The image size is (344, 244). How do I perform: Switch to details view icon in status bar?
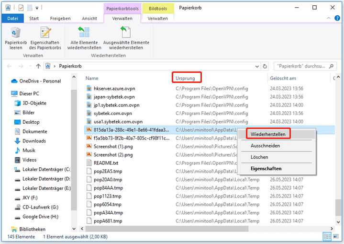point(327,236)
